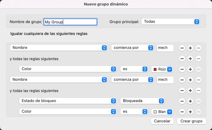Pick a color from the Blanco swatch dropdown
This screenshot has width=212, height=130.
[x=162, y=111]
